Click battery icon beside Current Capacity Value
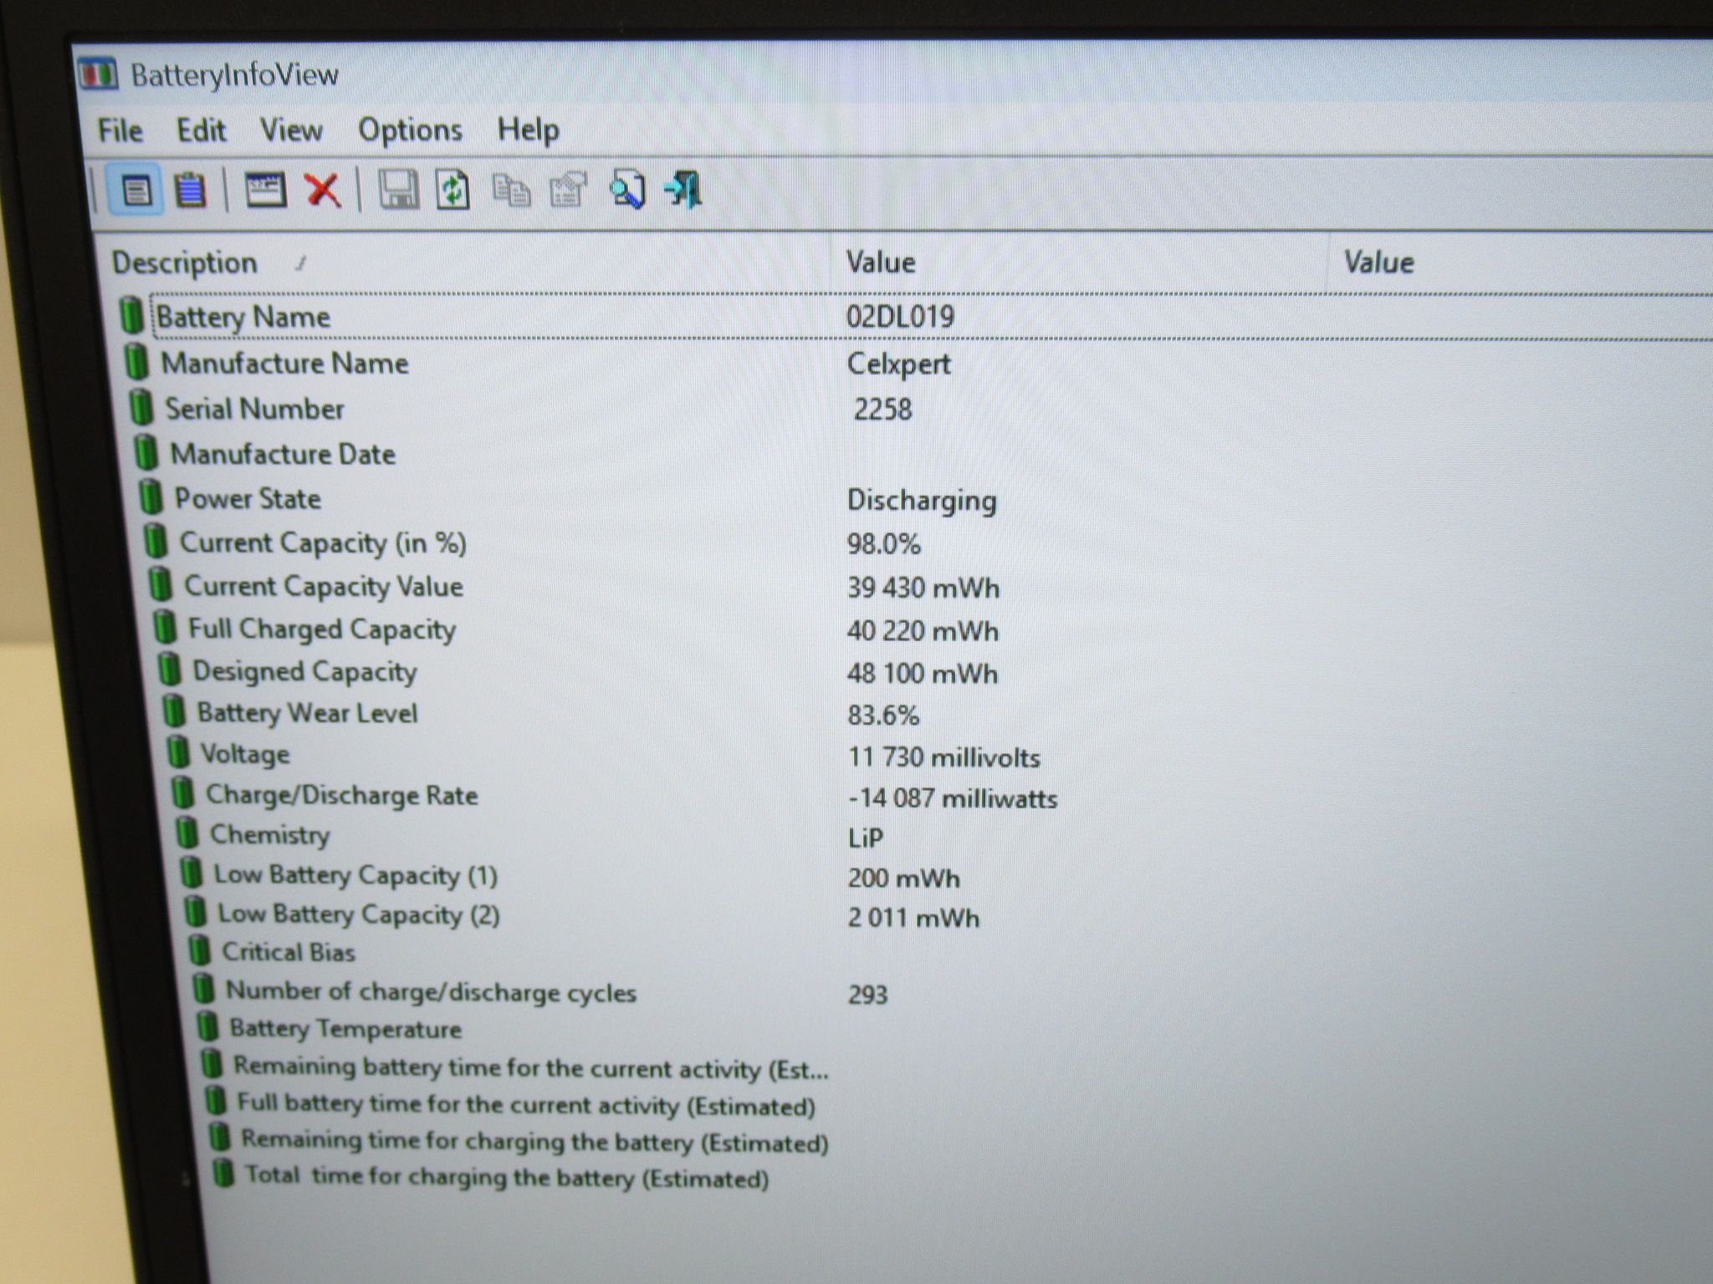 coord(161,583)
